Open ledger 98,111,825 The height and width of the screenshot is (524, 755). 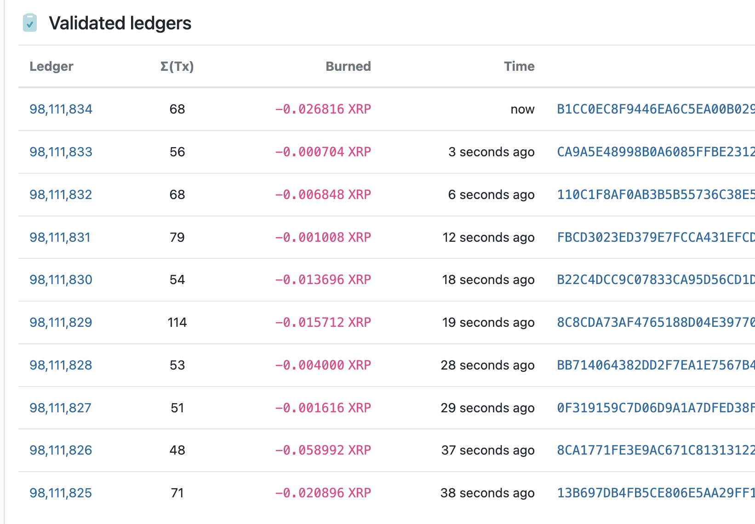click(x=61, y=493)
